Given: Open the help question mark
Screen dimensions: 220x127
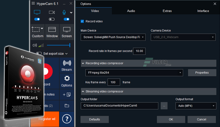Looking at the screenshot, I should tap(67, 119).
